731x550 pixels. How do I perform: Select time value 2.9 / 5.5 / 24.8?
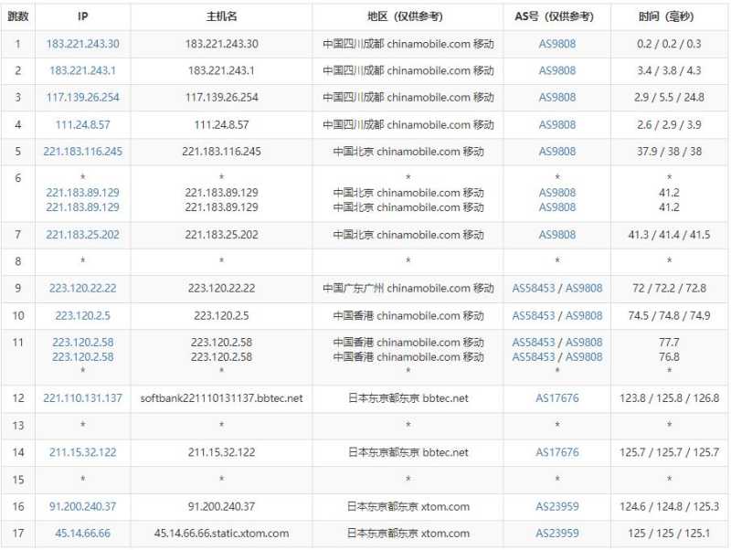(x=669, y=97)
